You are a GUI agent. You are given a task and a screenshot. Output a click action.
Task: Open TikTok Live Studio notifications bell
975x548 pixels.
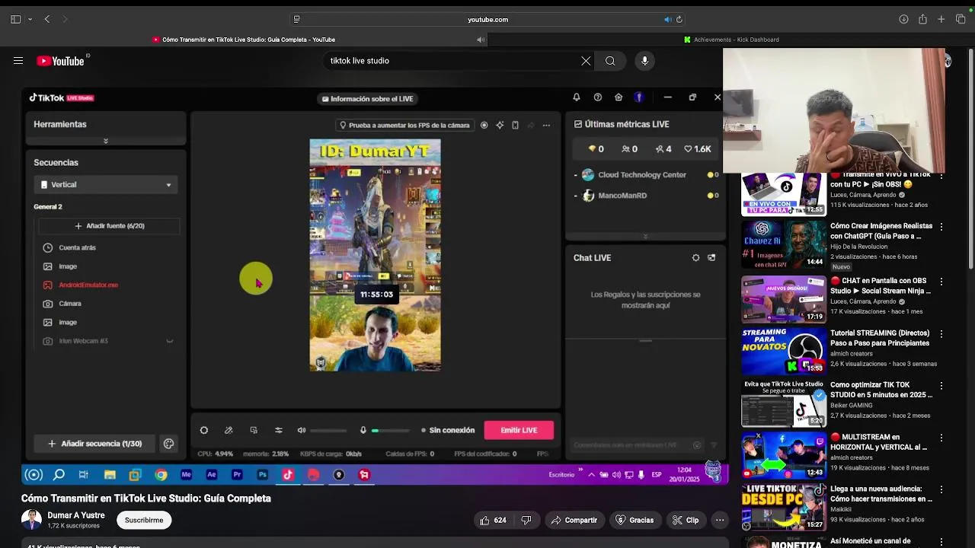[577, 97]
